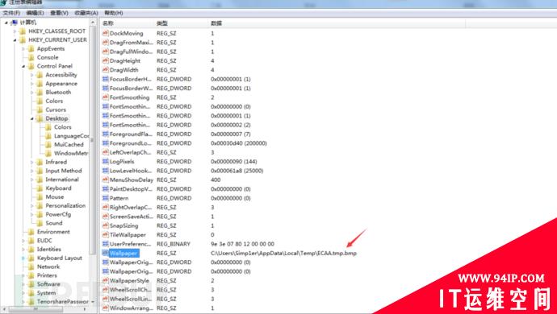
Task: Select the Environment folder icon
Action: 31,232
